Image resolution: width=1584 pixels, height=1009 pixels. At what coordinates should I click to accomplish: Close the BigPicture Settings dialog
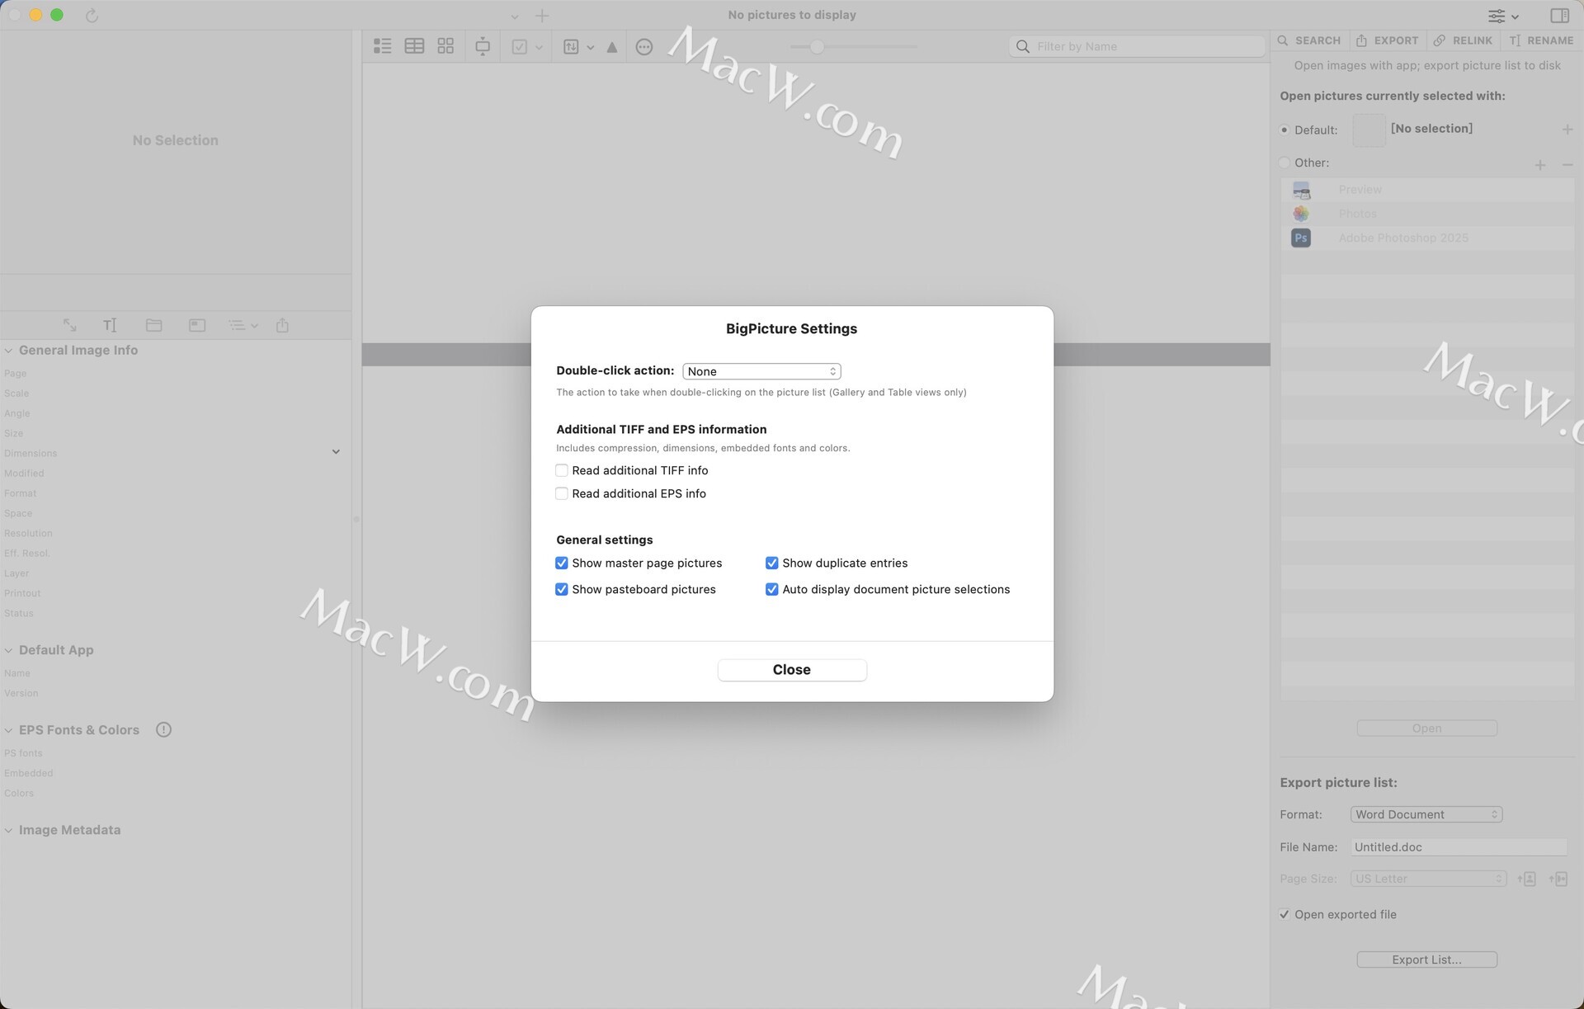tap(792, 670)
